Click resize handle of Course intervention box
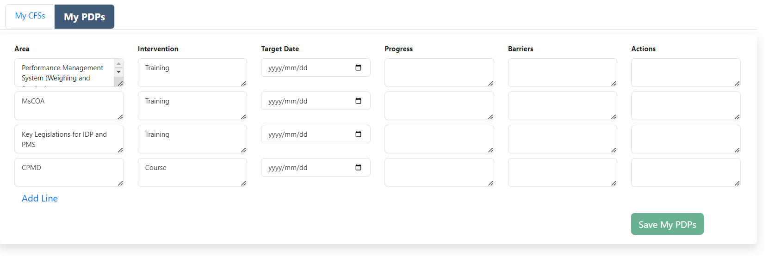Screen dimensions: 769x256 coord(243,183)
